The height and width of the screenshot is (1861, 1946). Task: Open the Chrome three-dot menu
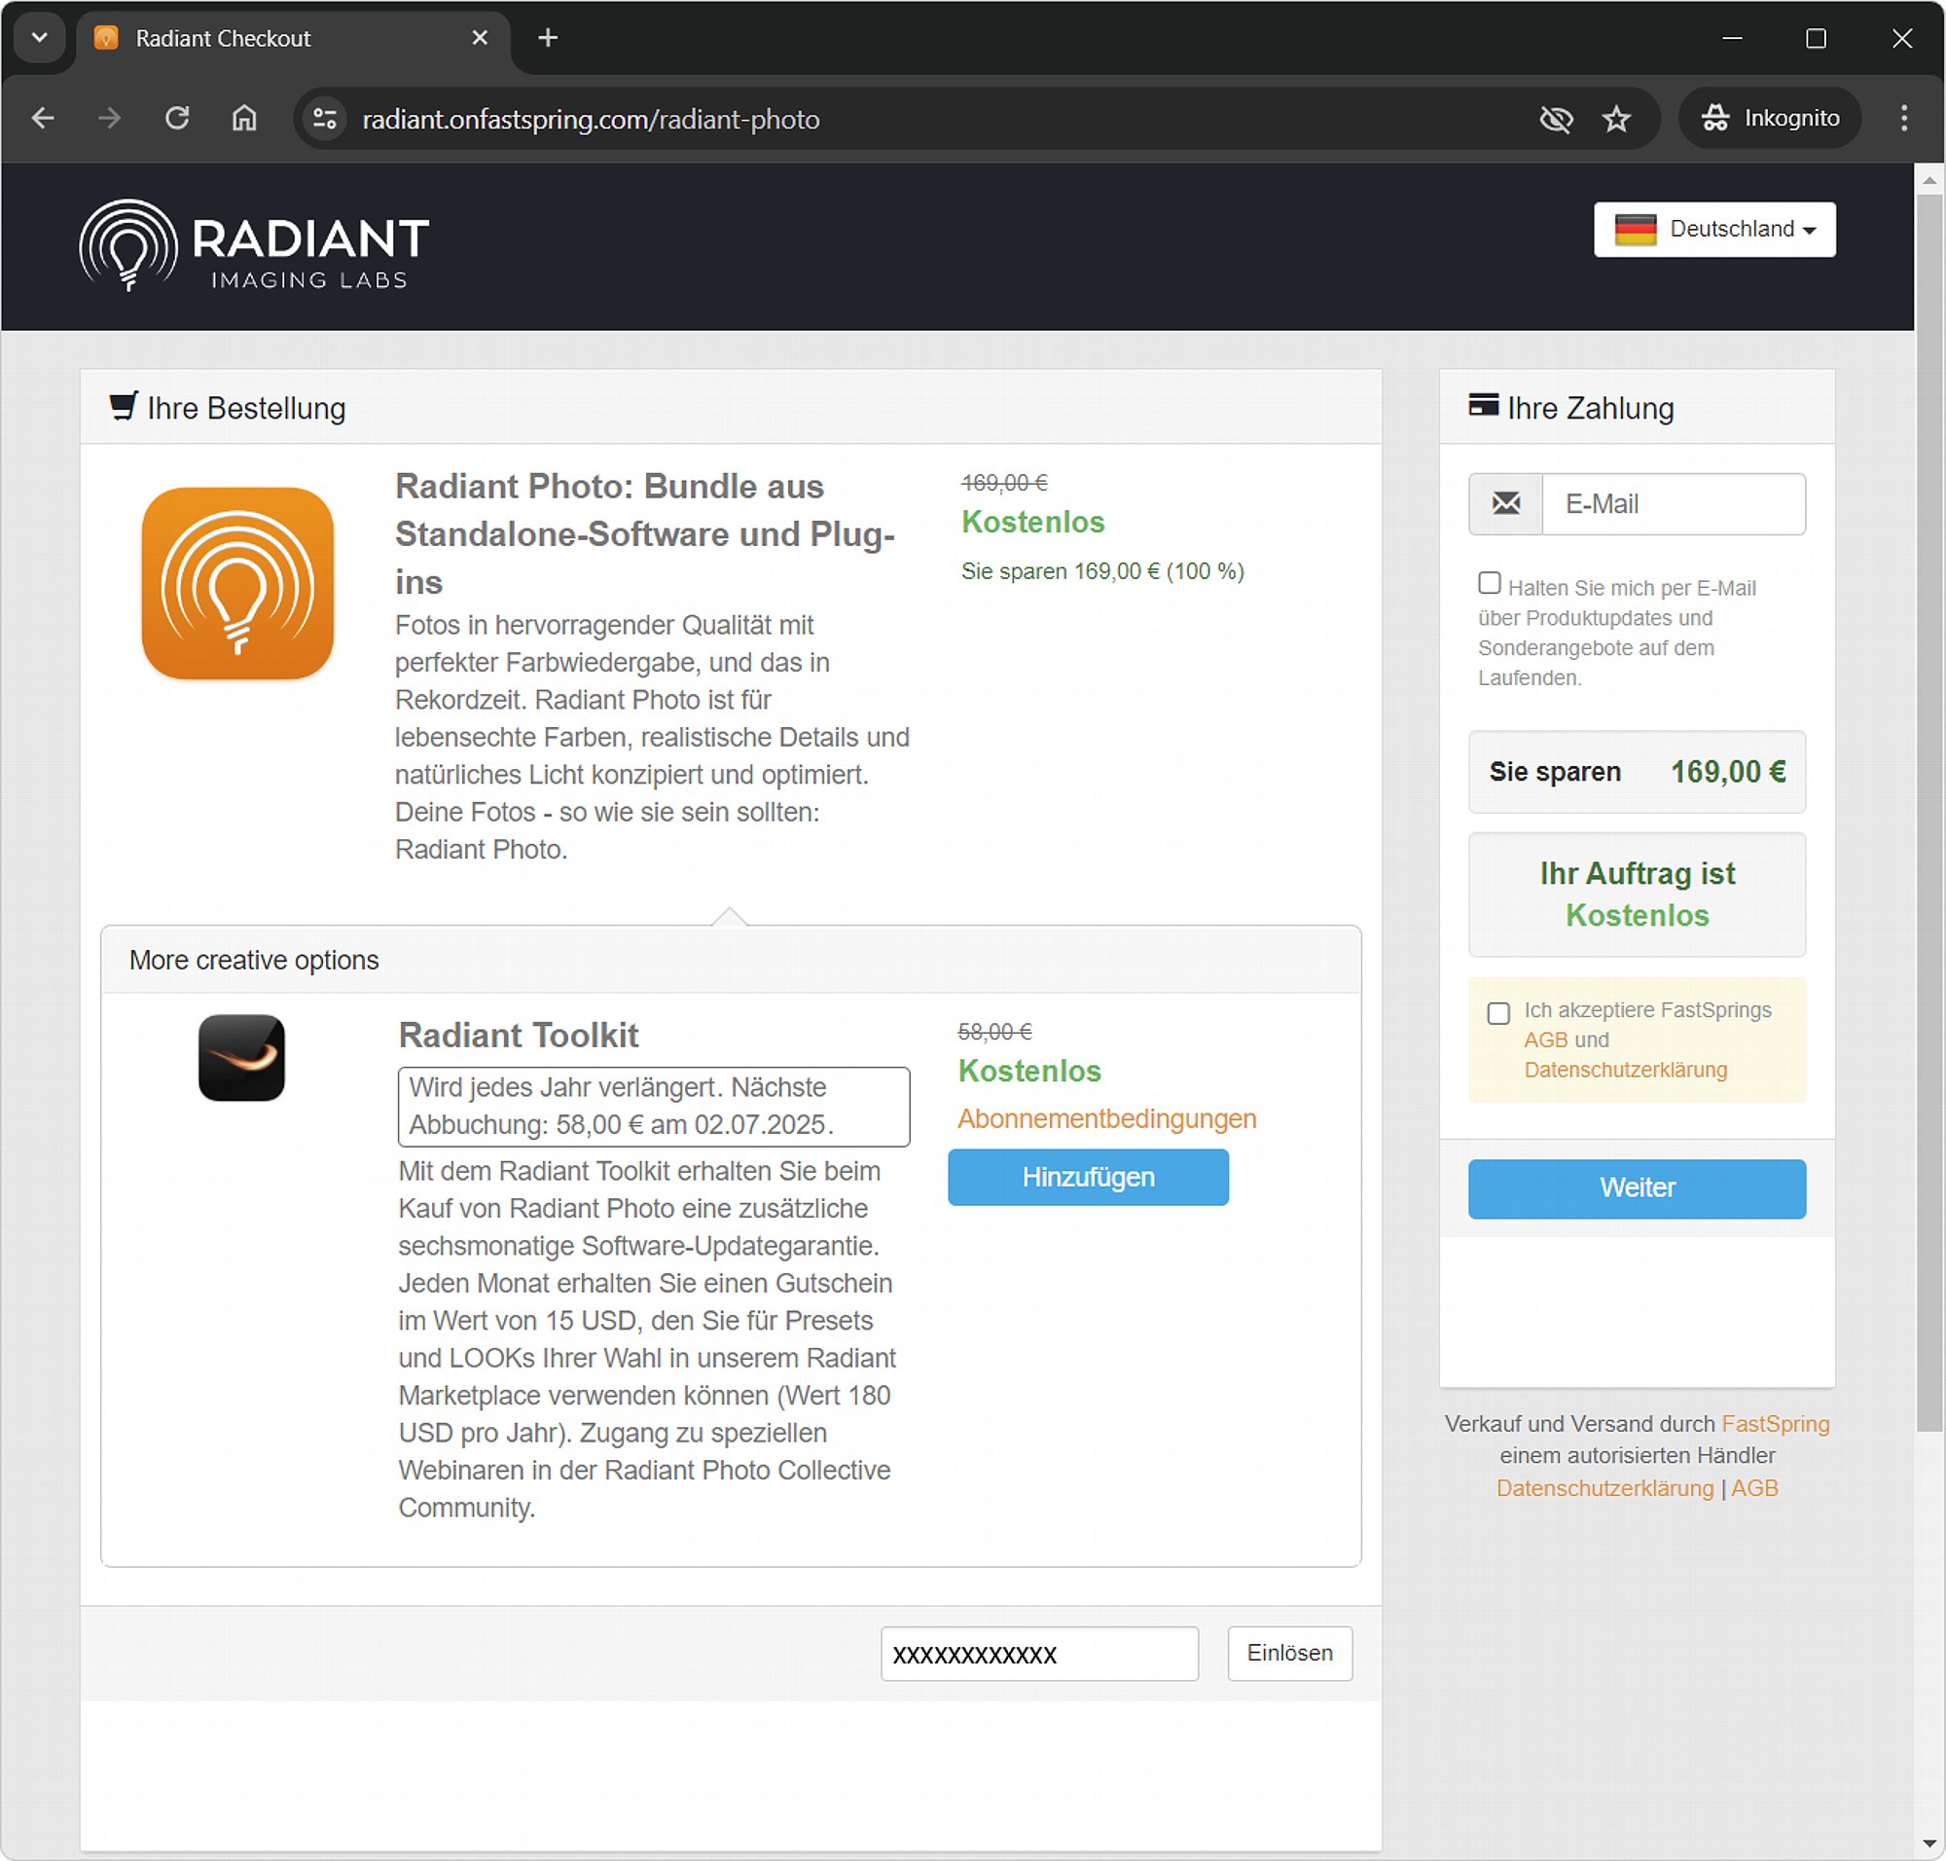pyautogui.click(x=1904, y=119)
